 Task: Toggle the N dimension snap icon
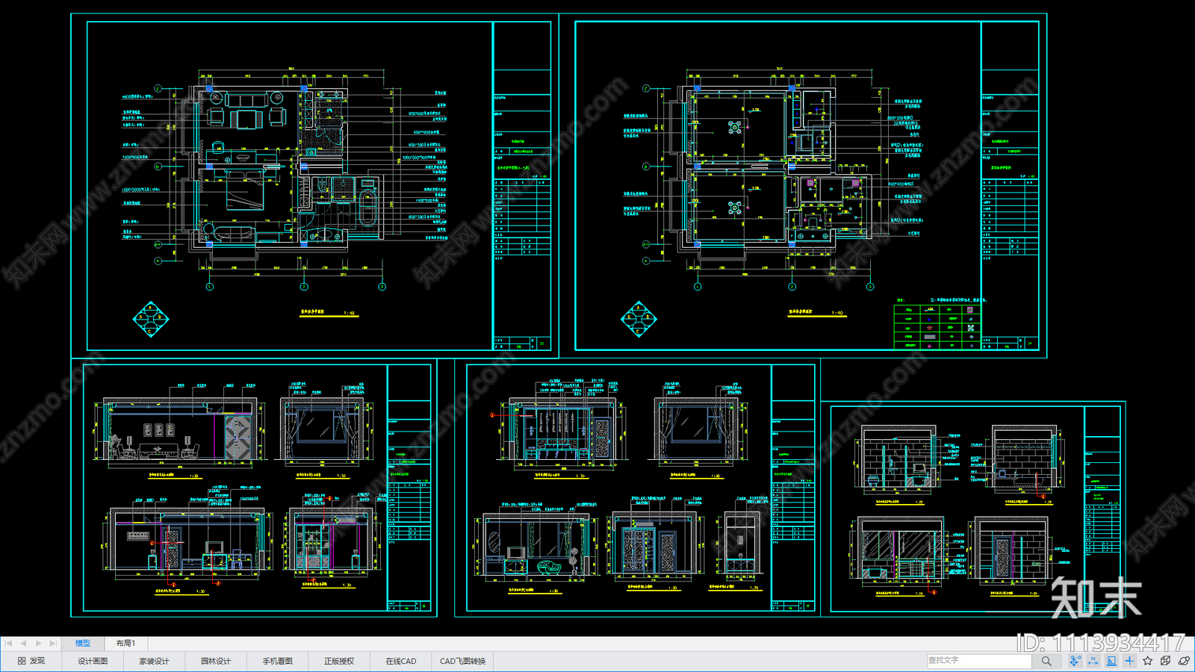pyautogui.click(x=1093, y=661)
